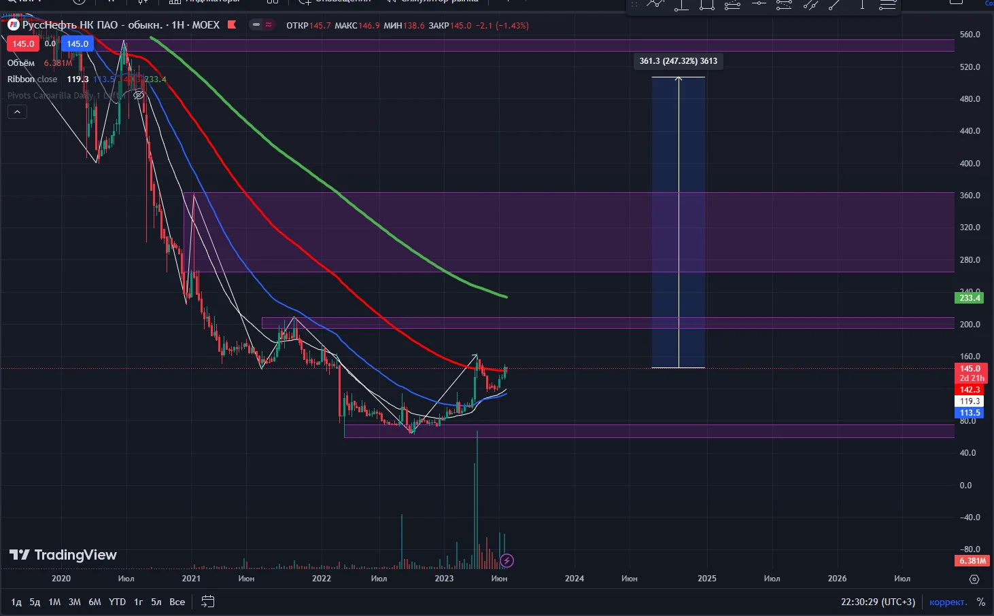Image resolution: width=994 pixels, height=616 pixels.
Task: Toggle percent scale with the % button
Action: pyautogui.click(x=980, y=602)
